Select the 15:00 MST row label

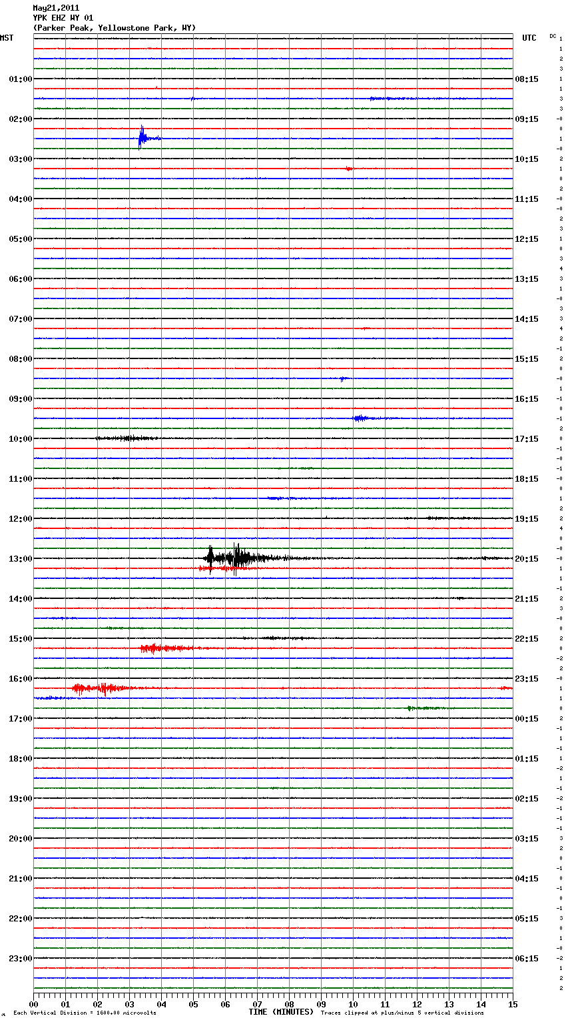pyautogui.click(x=20, y=639)
